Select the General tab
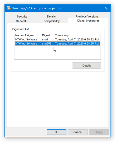 point(21,21)
